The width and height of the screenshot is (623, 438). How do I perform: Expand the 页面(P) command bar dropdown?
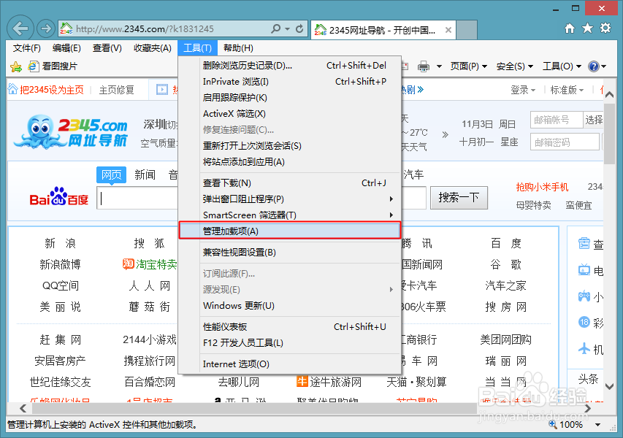pyautogui.click(x=469, y=66)
